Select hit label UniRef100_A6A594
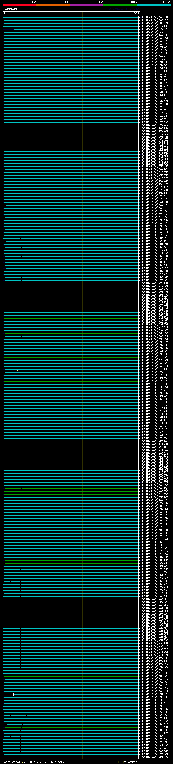The height and width of the screenshot is (764, 173). tap(155, 638)
